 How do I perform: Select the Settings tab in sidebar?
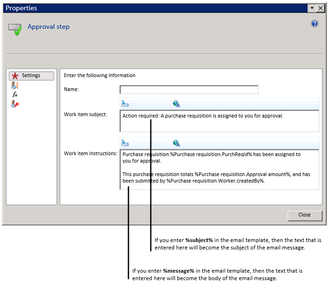pos(31,76)
